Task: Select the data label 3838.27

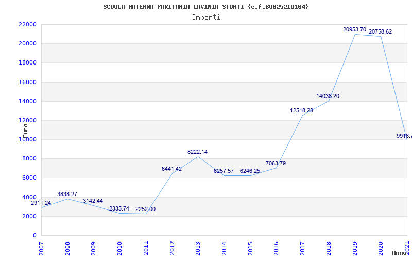Action: click(x=67, y=195)
